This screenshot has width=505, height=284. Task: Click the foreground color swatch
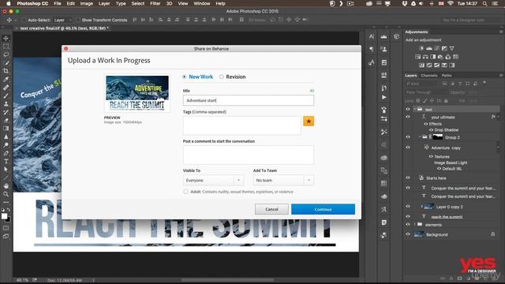(x=4, y=216)
